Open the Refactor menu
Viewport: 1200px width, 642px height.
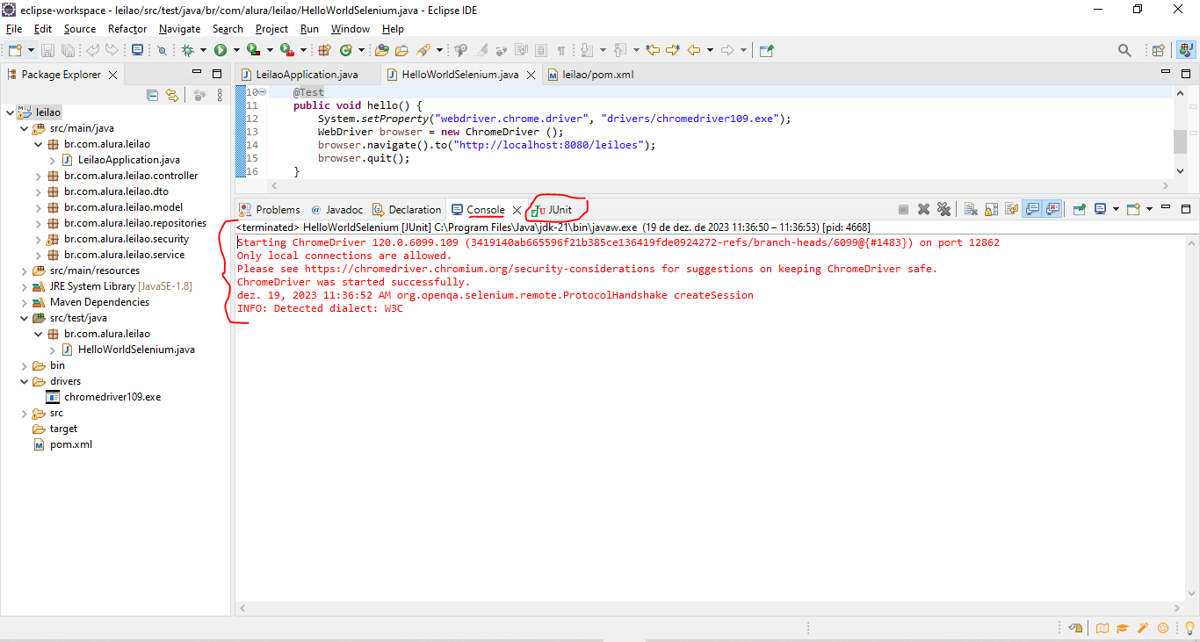point(127,29)
